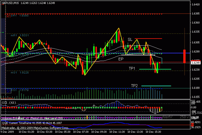The height and width of the screenshot is (135, 202).
Task: Click the TP1 label
Action: click(x=132, y=68)
